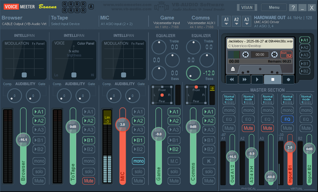Viewport: 318px width, 192px height.
Task: Open the VBAN settings
Action: tap(247, 7)
